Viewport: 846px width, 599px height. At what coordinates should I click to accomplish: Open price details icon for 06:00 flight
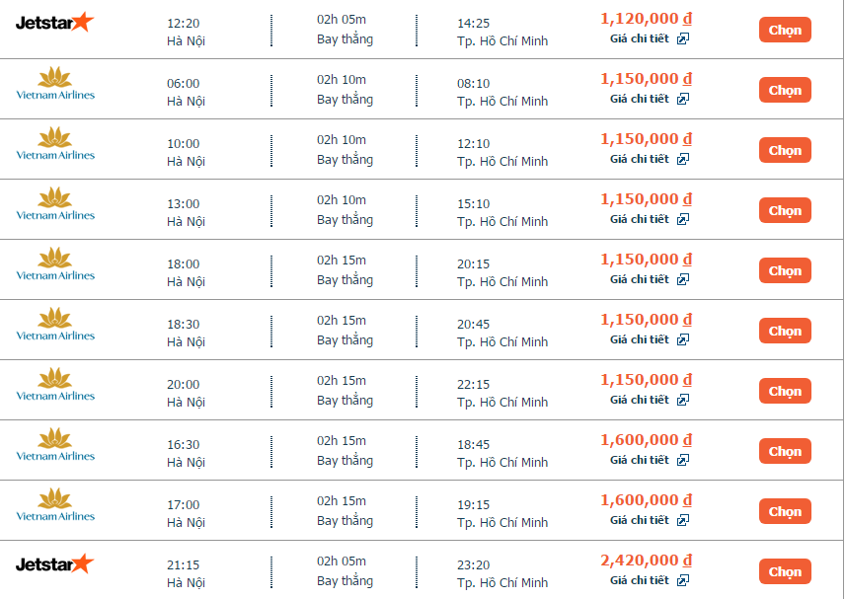point(683,100)
